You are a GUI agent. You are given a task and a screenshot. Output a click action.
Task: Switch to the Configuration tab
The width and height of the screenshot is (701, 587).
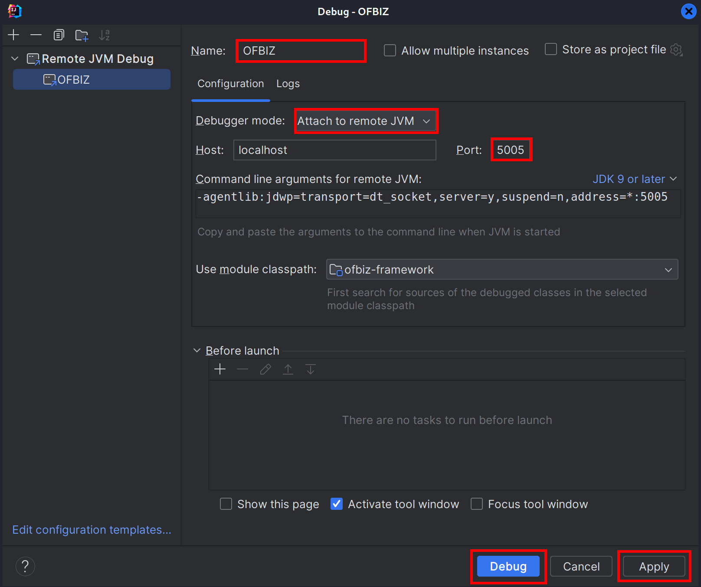[231, 84]
